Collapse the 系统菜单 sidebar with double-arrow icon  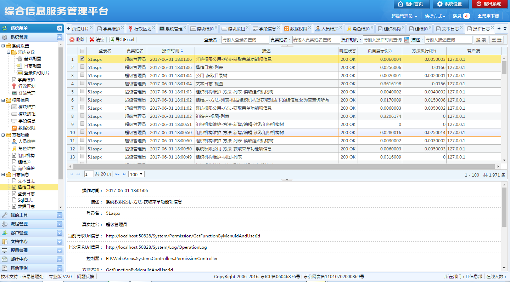coord(60,28)
